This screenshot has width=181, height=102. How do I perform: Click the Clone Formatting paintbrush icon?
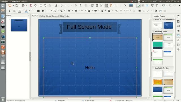tap(56, 5)
